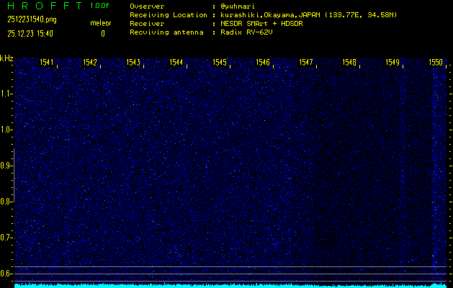Click time marker 1550
The width and height of the screenshot is (453, 288).
coord(436,63)
